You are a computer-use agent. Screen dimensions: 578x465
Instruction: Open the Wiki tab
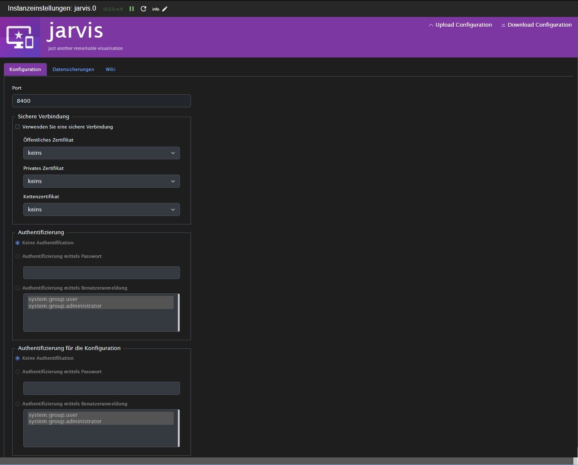coord(110,69)
